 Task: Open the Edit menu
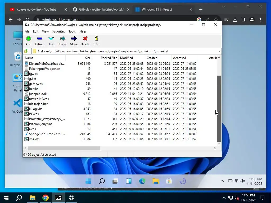tap(36, 31)
